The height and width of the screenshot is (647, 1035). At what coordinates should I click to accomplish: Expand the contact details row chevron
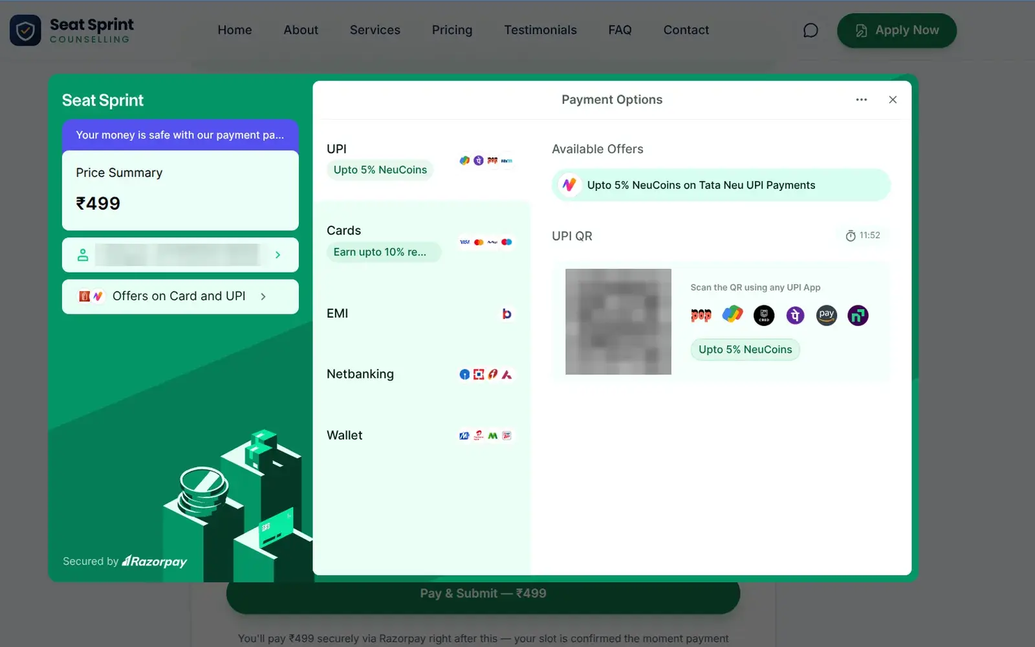click(278, 255)
